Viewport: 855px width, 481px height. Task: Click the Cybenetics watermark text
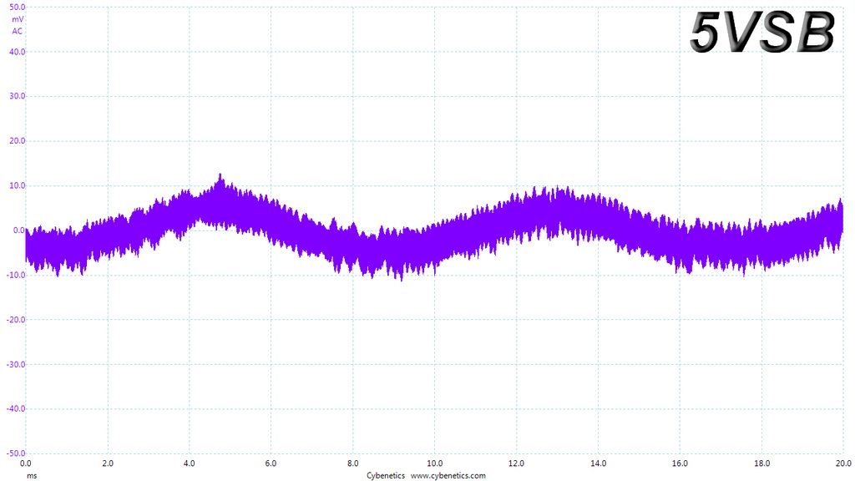(386, 475)
